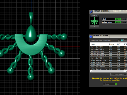Click FAIL indicator in Naked Edges row

coord(124,22)
